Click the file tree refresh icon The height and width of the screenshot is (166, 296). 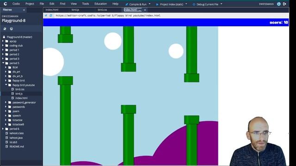(5, 29)
